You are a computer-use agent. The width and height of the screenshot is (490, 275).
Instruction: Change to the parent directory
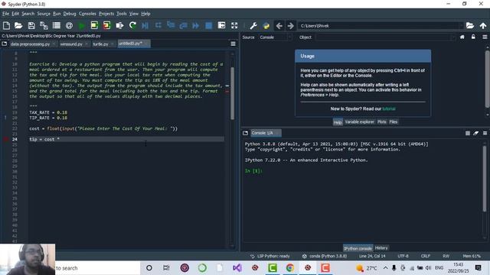pyautogui.click(x=483, y=25)
